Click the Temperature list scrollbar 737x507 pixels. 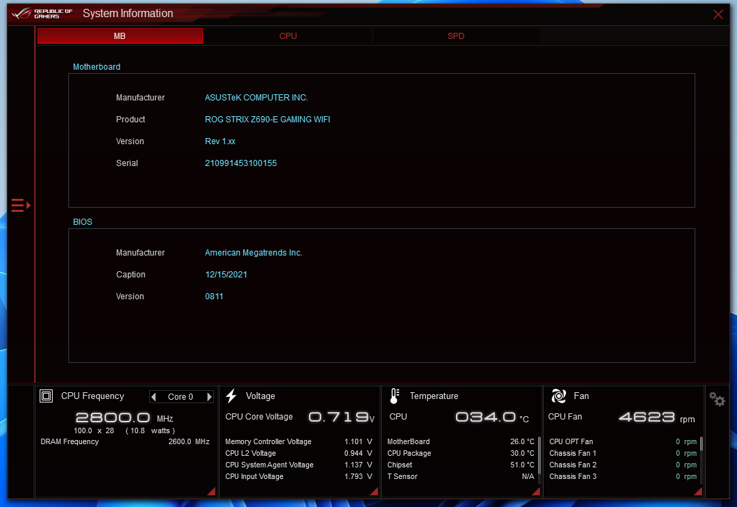539,455
